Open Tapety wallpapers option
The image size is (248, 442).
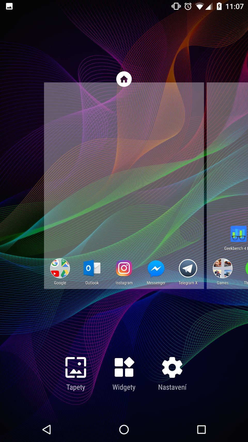[76, 374]
